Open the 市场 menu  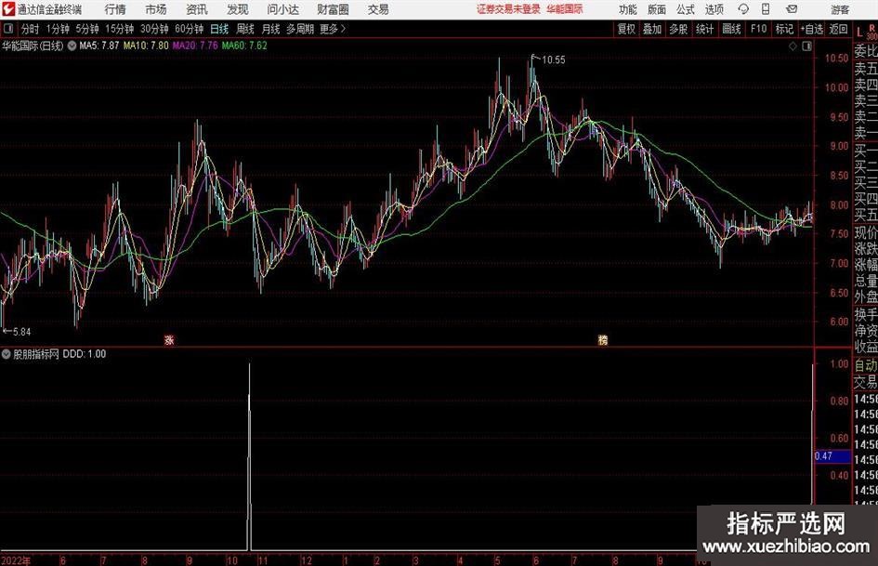pos(156,9)
